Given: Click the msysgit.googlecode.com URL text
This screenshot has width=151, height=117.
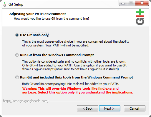Looking at the screenshot, I should pos(26,101).
